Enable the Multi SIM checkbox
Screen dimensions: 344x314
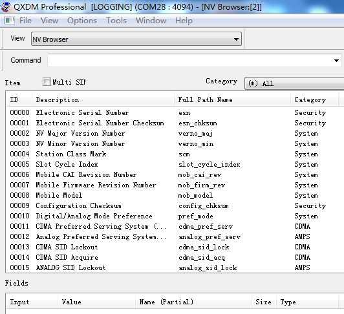(47, 82)
